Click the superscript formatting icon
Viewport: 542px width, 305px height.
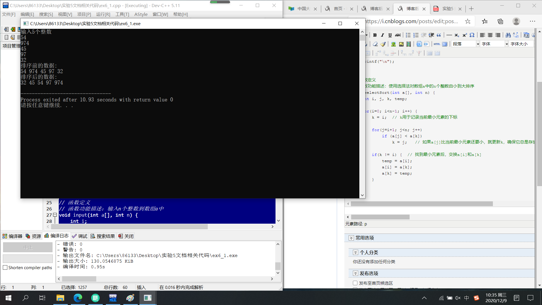[464, 35]
